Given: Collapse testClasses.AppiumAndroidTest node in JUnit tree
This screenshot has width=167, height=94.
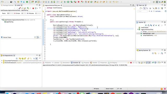Looking at the screenshot, I should tap(2, 20).
